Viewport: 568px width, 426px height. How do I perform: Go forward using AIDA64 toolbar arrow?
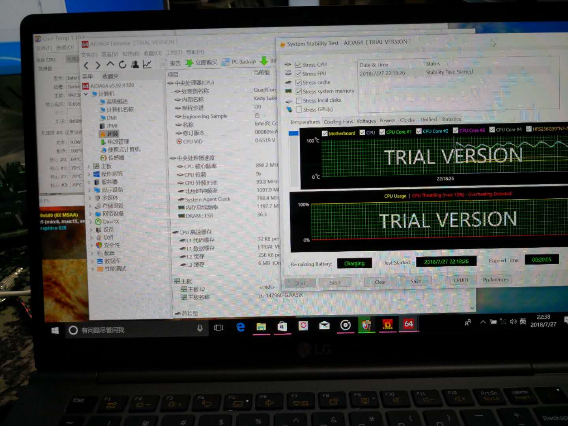pyautogui.click(x=98, y=65)
